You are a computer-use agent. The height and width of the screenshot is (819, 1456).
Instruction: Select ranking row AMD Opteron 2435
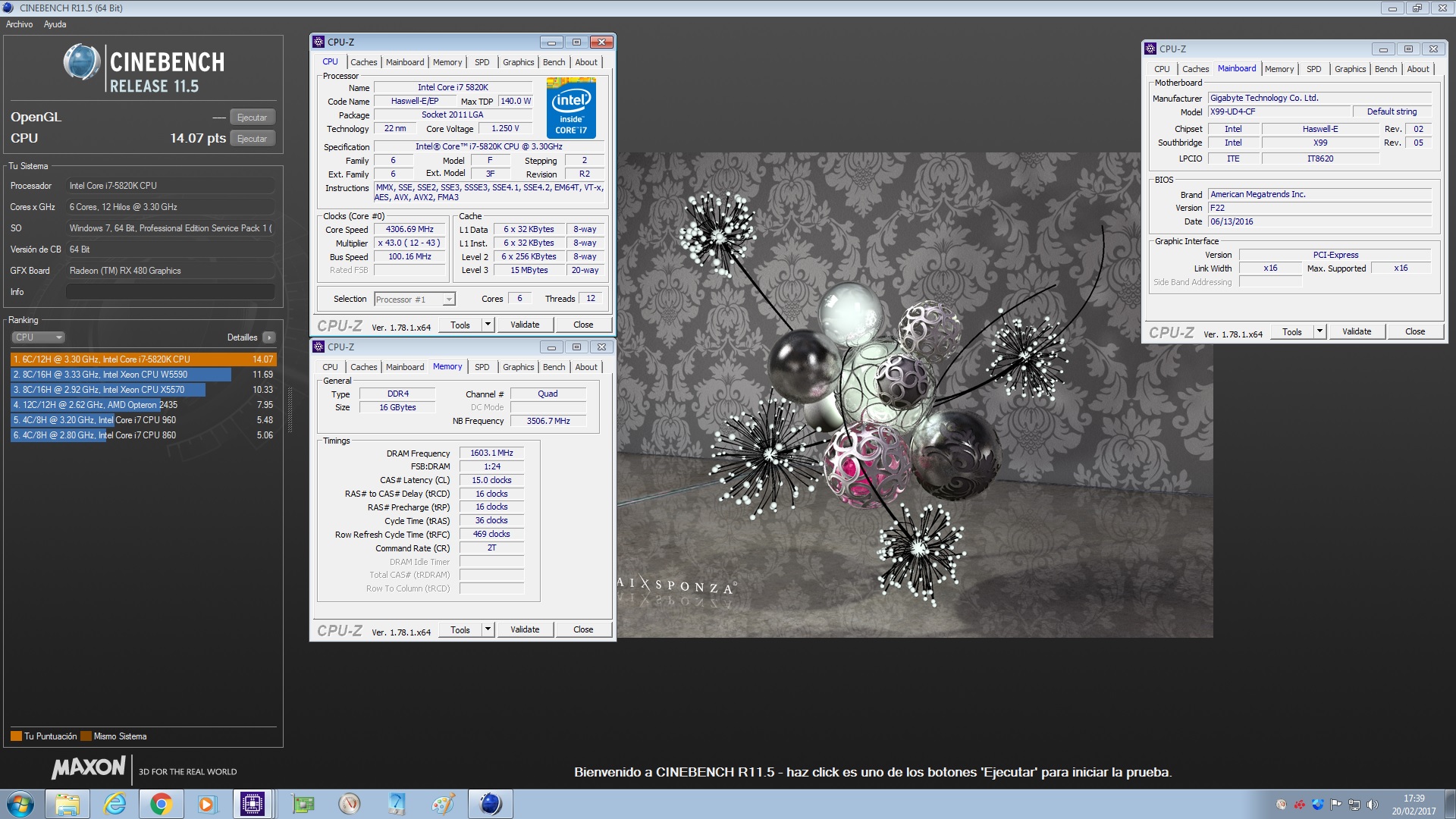point(143,405)
